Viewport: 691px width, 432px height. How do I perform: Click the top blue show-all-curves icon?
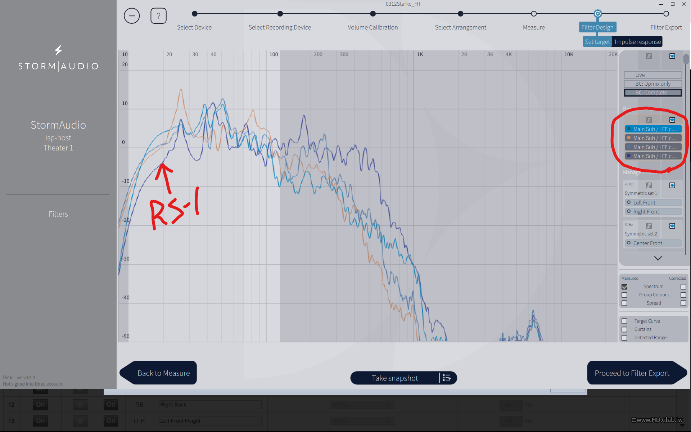click(672, 56)
